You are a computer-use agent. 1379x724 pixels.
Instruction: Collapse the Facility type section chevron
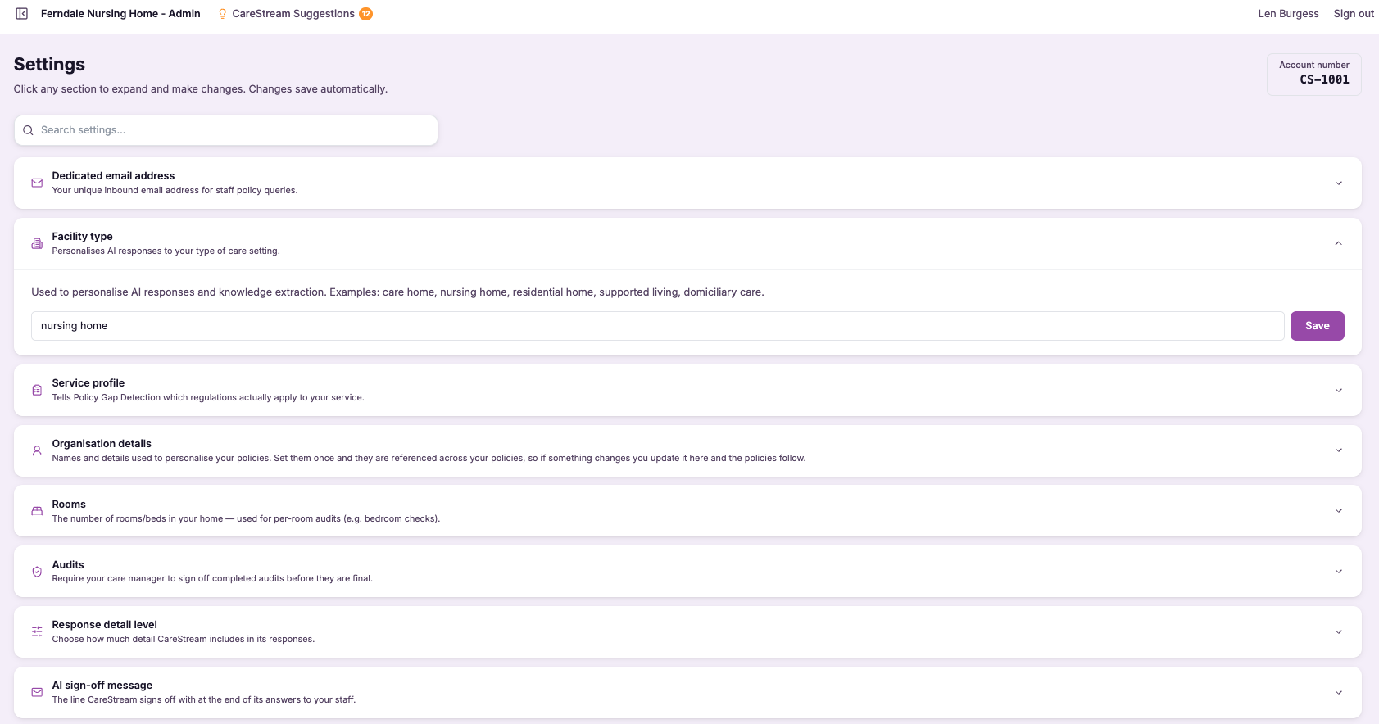click(1338, 243)
